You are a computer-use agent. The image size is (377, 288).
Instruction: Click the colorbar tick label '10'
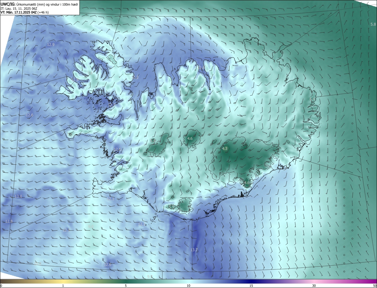[188, 286]
